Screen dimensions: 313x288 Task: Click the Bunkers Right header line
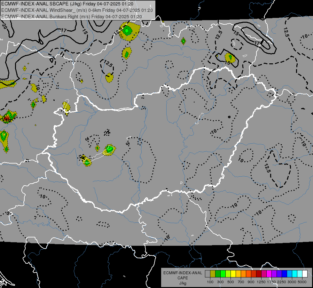72,17
